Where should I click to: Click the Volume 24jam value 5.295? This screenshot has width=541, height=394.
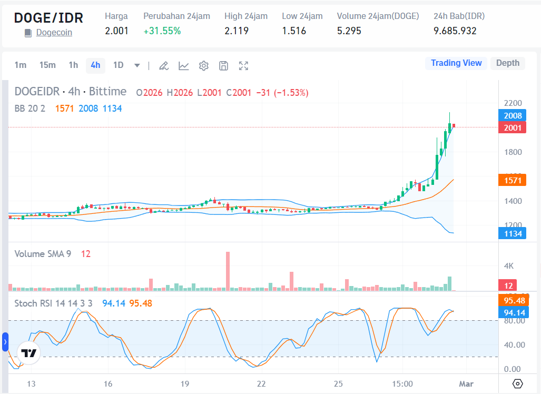point(349,31)
